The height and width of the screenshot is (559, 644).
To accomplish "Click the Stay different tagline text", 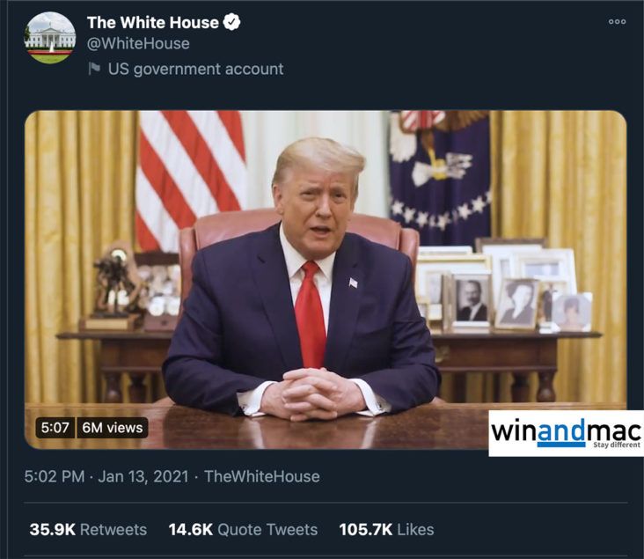I will (x=617, y=445).
